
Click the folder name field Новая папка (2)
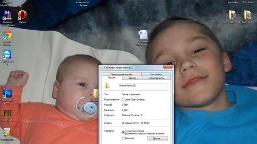143,86
